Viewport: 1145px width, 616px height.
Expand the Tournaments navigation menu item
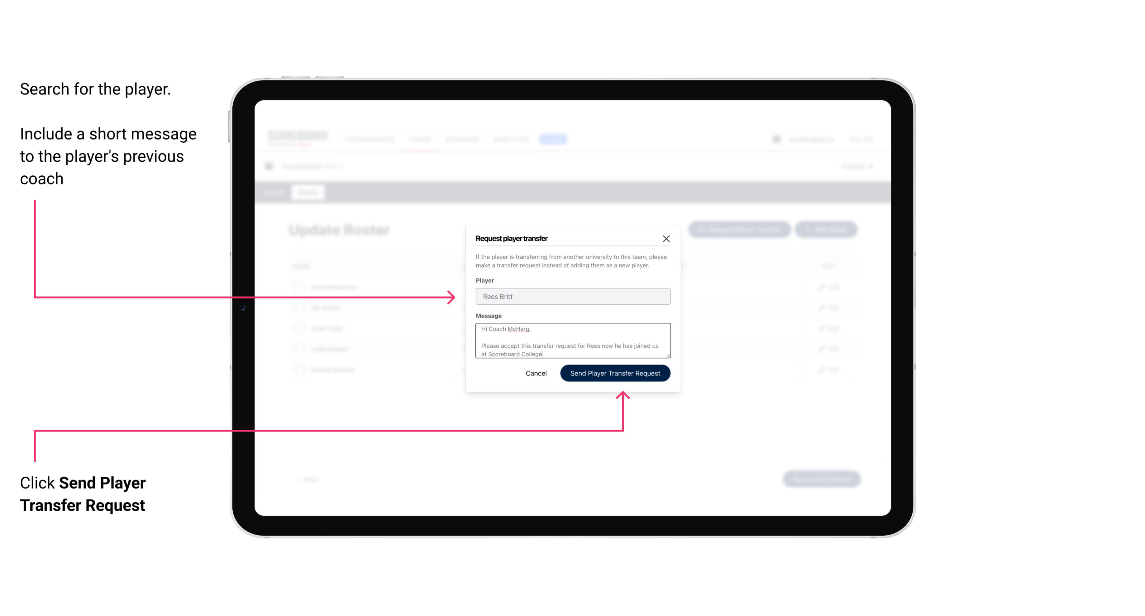[372, 139]
